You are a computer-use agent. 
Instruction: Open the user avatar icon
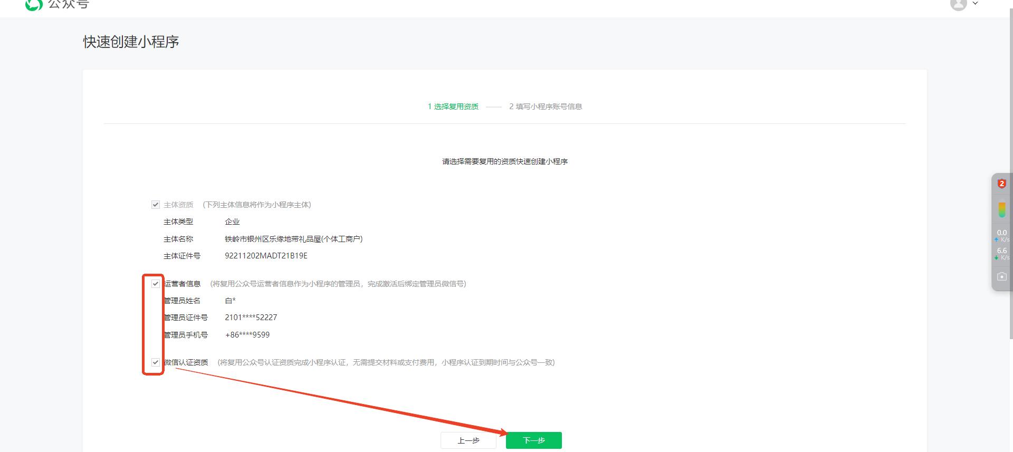click(x=958, y=4)
